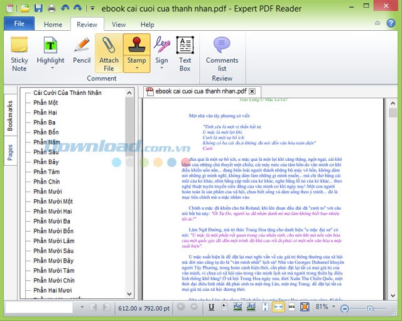Click the document scroll down arrow
This screenshot has height=321, width=402.
[393, 296]
